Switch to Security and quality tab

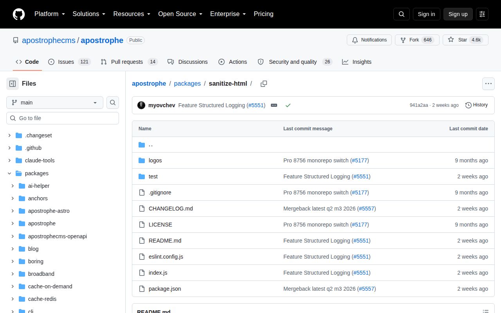(x=295, y=62)
